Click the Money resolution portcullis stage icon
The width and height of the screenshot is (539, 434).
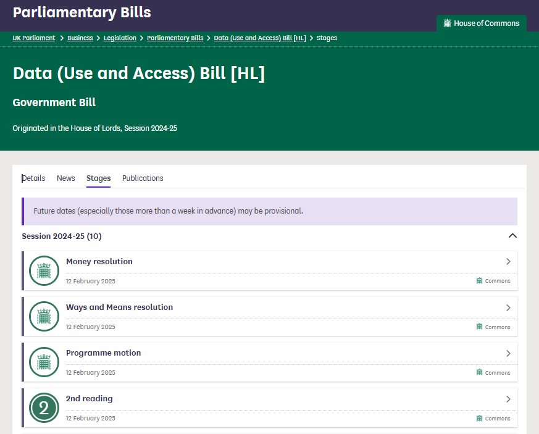click(44, 271)
